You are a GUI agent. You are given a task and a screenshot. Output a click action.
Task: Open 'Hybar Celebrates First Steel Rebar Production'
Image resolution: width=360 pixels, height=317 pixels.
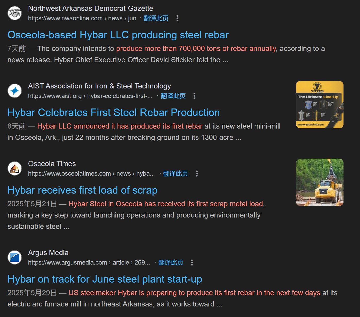pos(114,113)
